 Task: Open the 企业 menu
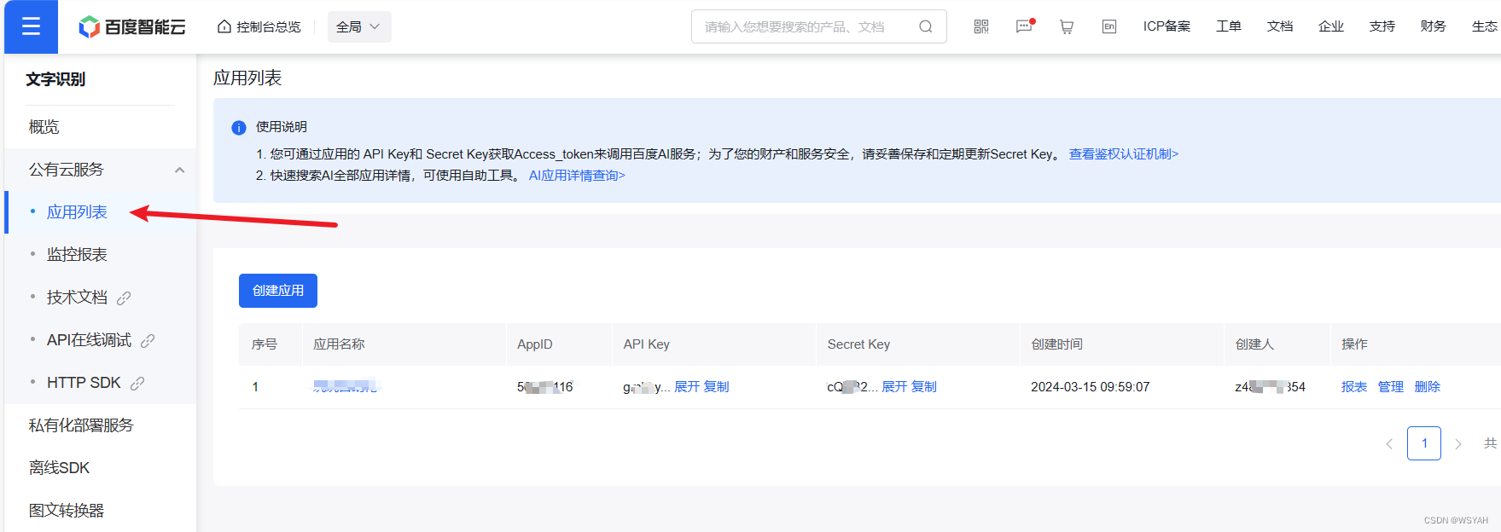coord(1331,26)
